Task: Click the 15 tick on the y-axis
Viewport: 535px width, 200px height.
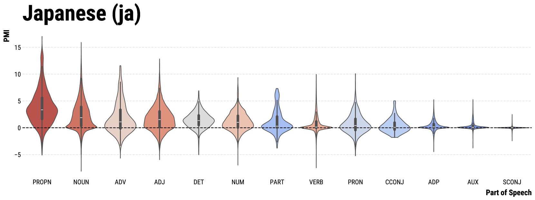Action: click(17, 48)
